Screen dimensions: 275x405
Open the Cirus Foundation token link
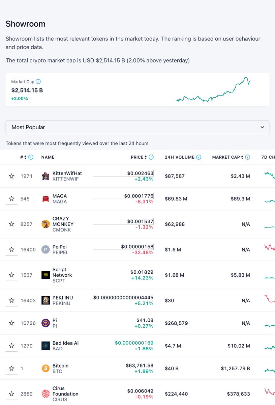click(x=65, y=391)
